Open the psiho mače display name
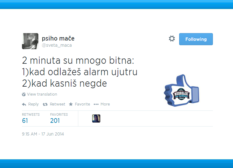Image resolution: width=233 pixels, height=168 pixels. pos(58,38)
